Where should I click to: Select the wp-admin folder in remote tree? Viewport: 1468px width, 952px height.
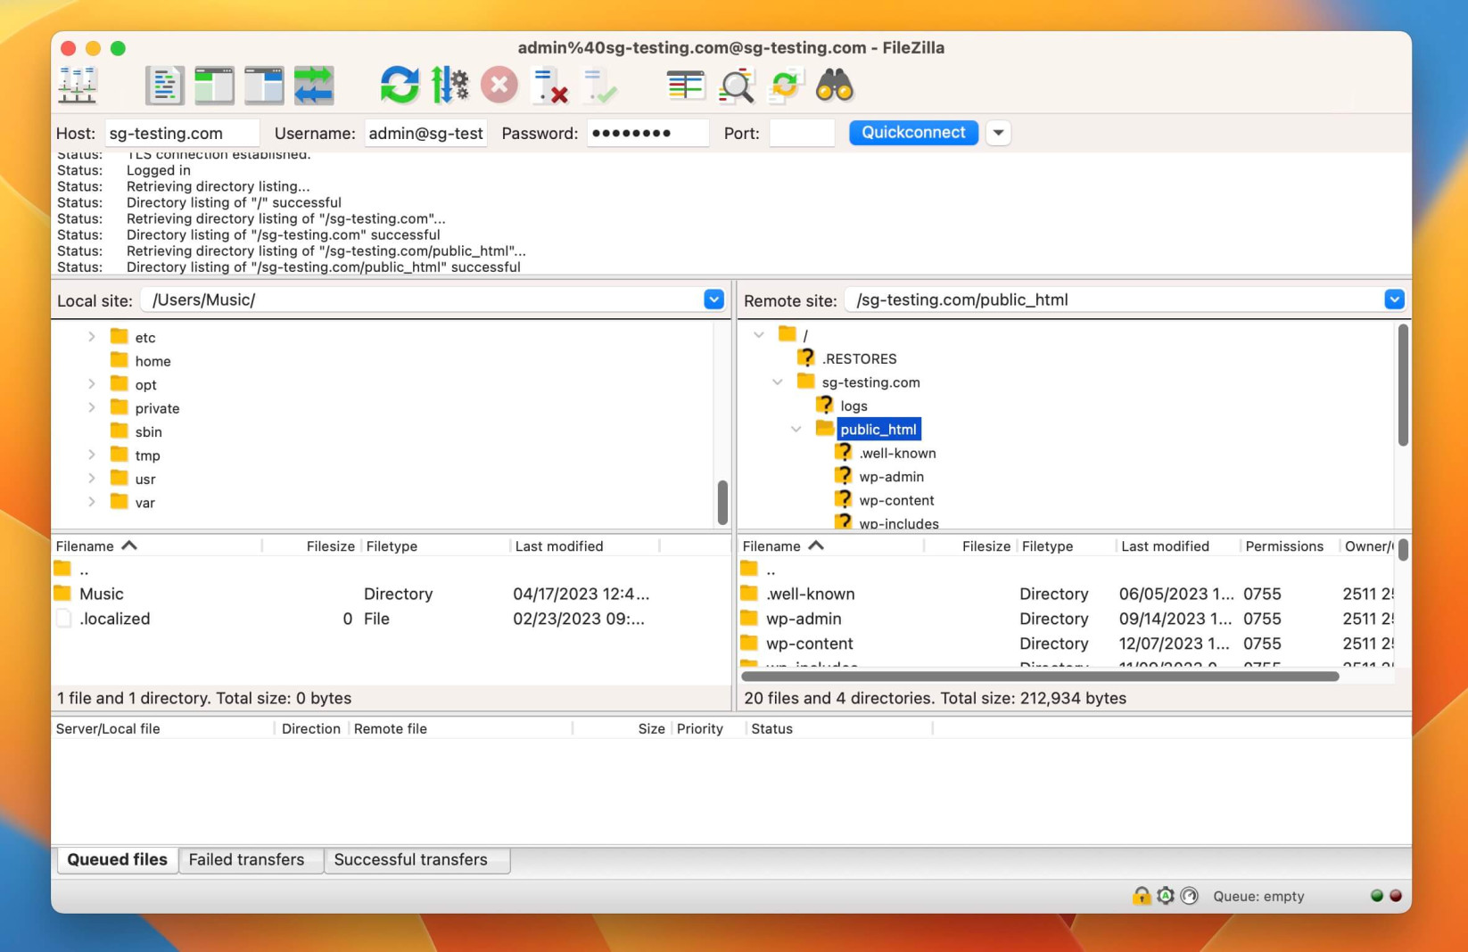891,477
